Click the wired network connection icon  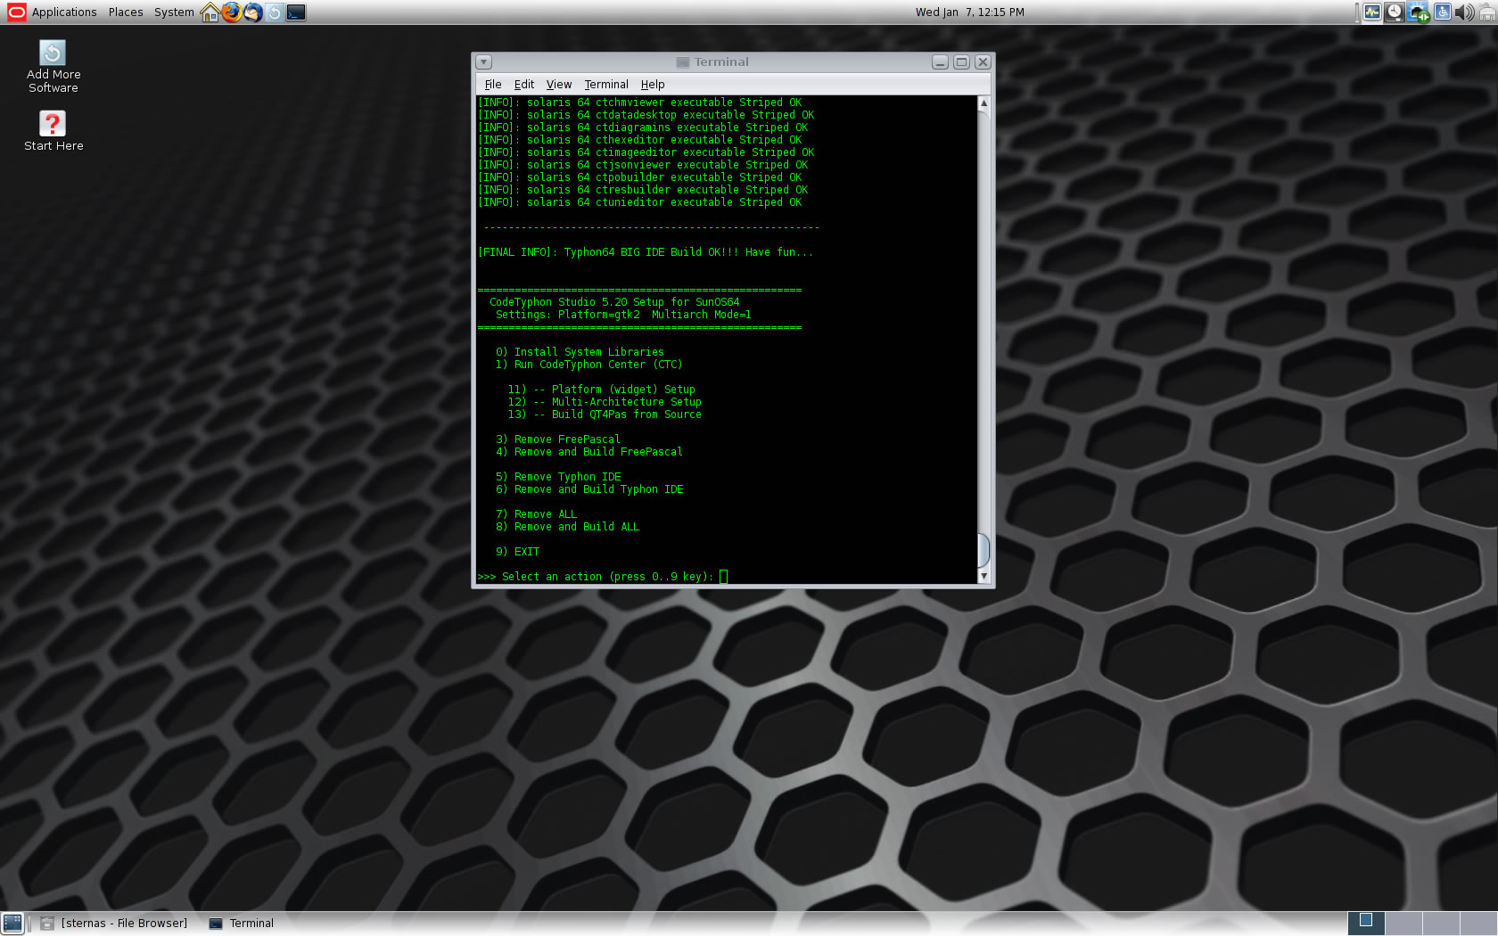coord(1487,12)
